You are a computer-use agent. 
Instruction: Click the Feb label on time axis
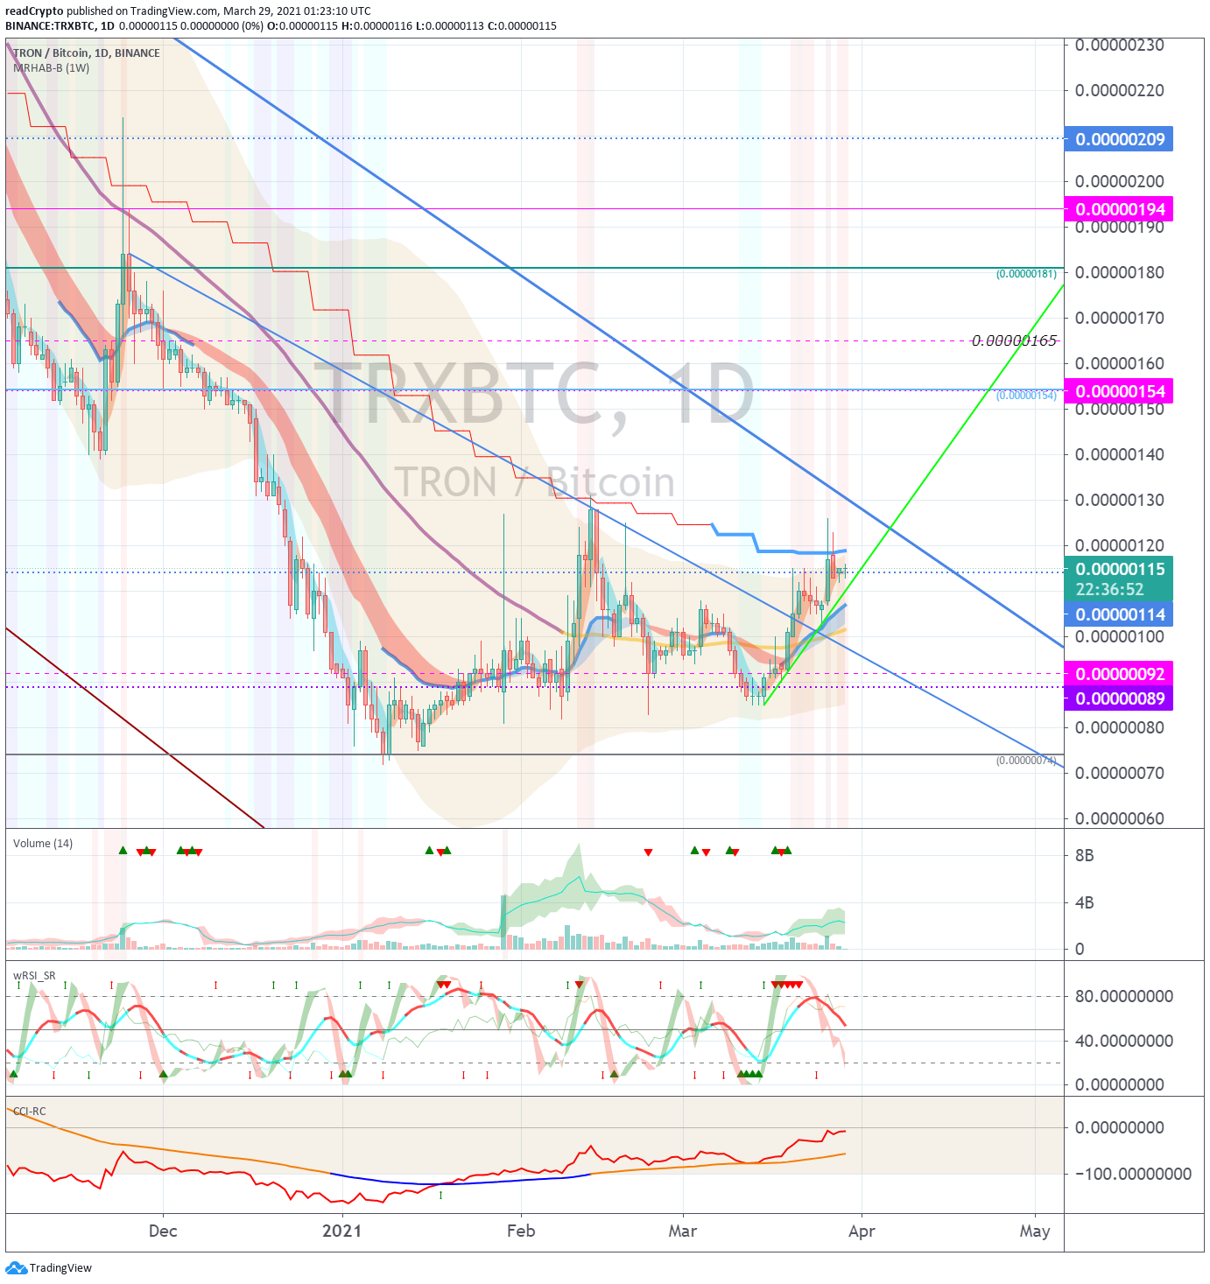(x=521, y=1231)
